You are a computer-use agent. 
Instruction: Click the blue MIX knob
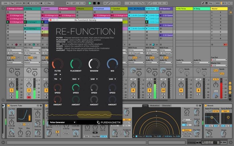112,64
